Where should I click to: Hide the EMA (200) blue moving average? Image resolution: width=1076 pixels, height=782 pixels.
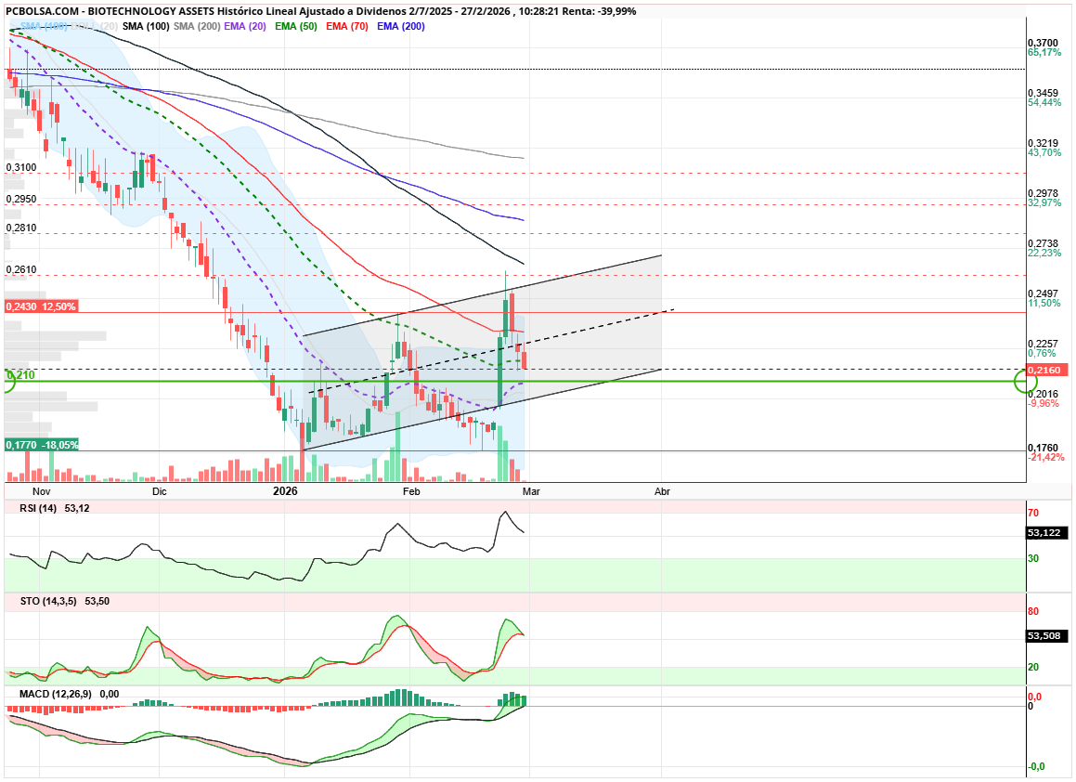402,26
